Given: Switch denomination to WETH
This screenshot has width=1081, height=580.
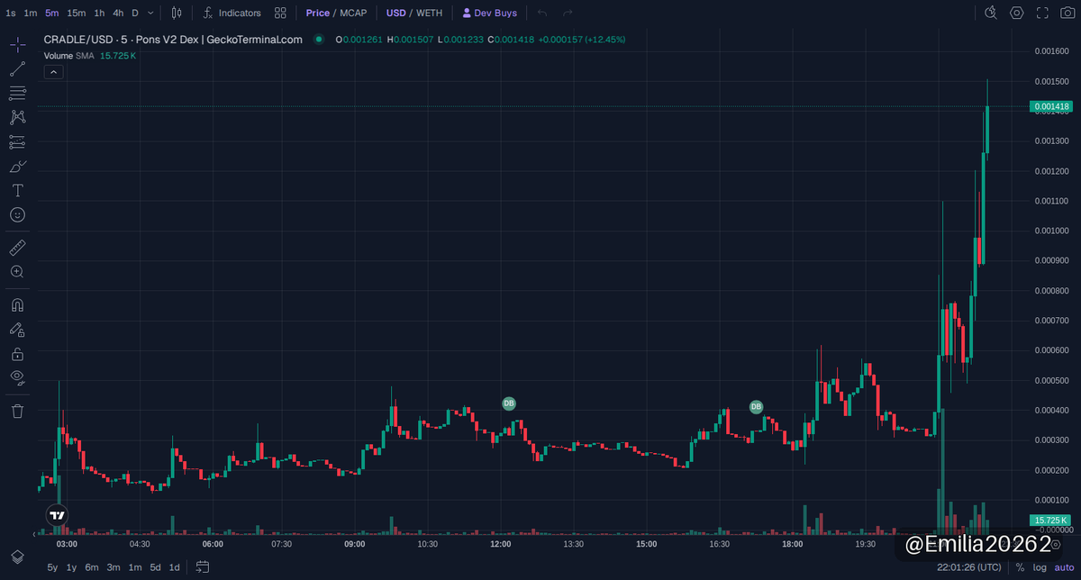Looking at the screenshot, I should (429, 14).
